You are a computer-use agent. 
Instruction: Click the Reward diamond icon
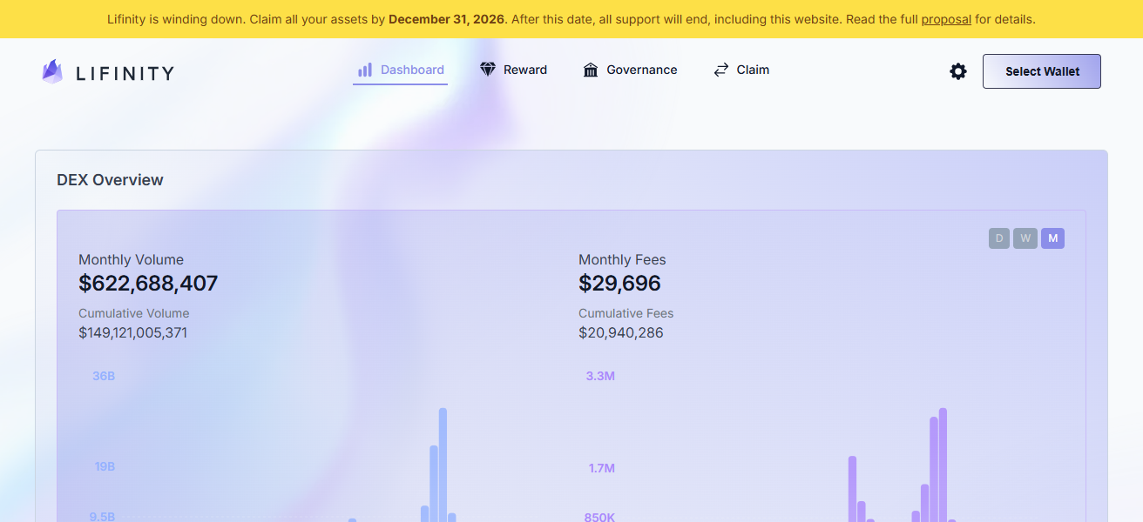click(x=488, y=70)
